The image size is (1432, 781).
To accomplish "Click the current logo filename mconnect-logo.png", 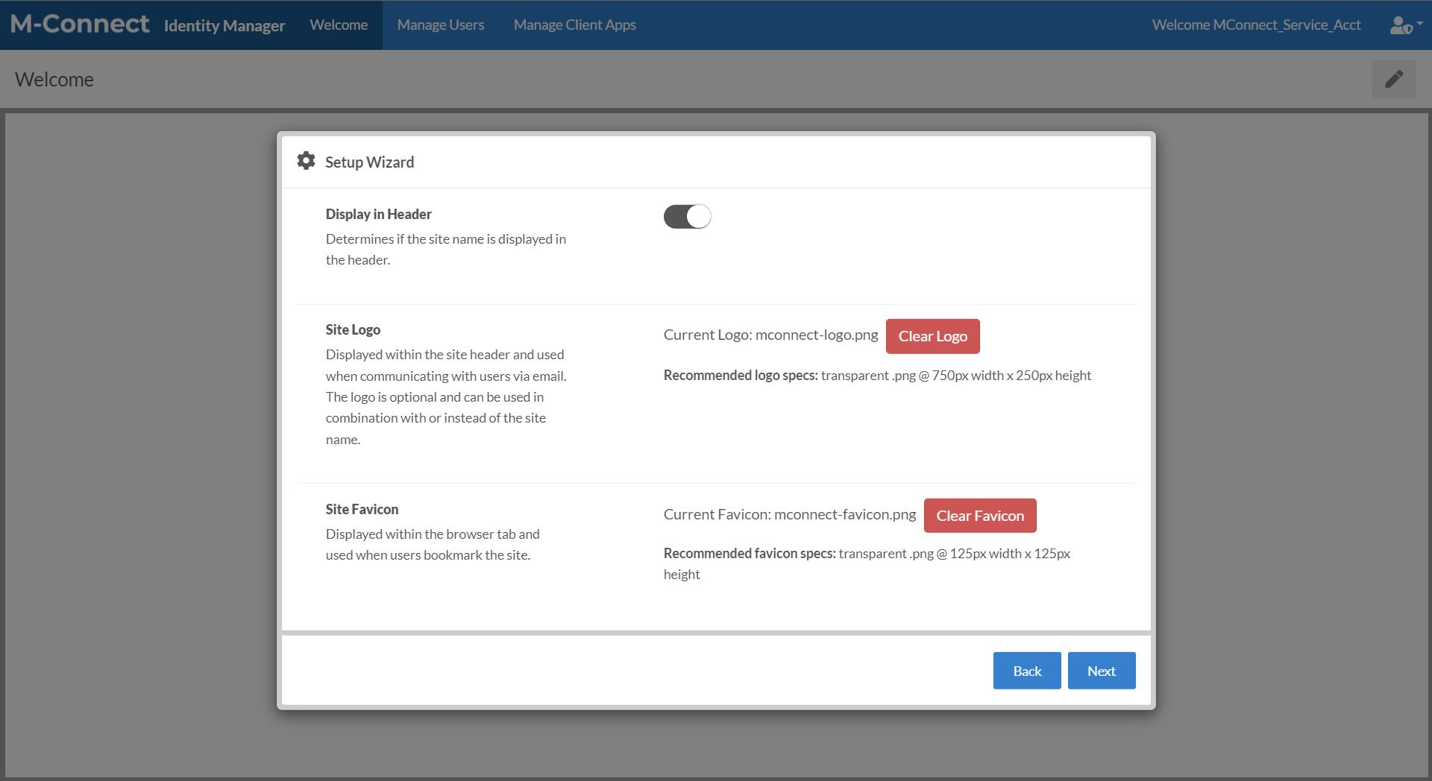I will (816, 335).
